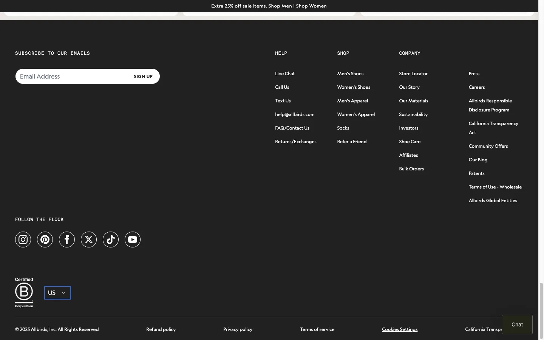Screen dimensions: 544x340
Task: Visit the Sustainability page
Action: (413, 114)
